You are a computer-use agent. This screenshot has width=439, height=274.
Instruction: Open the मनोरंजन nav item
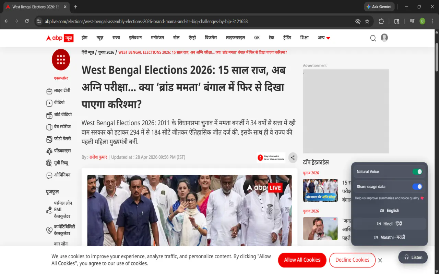[x=157, y=38]
